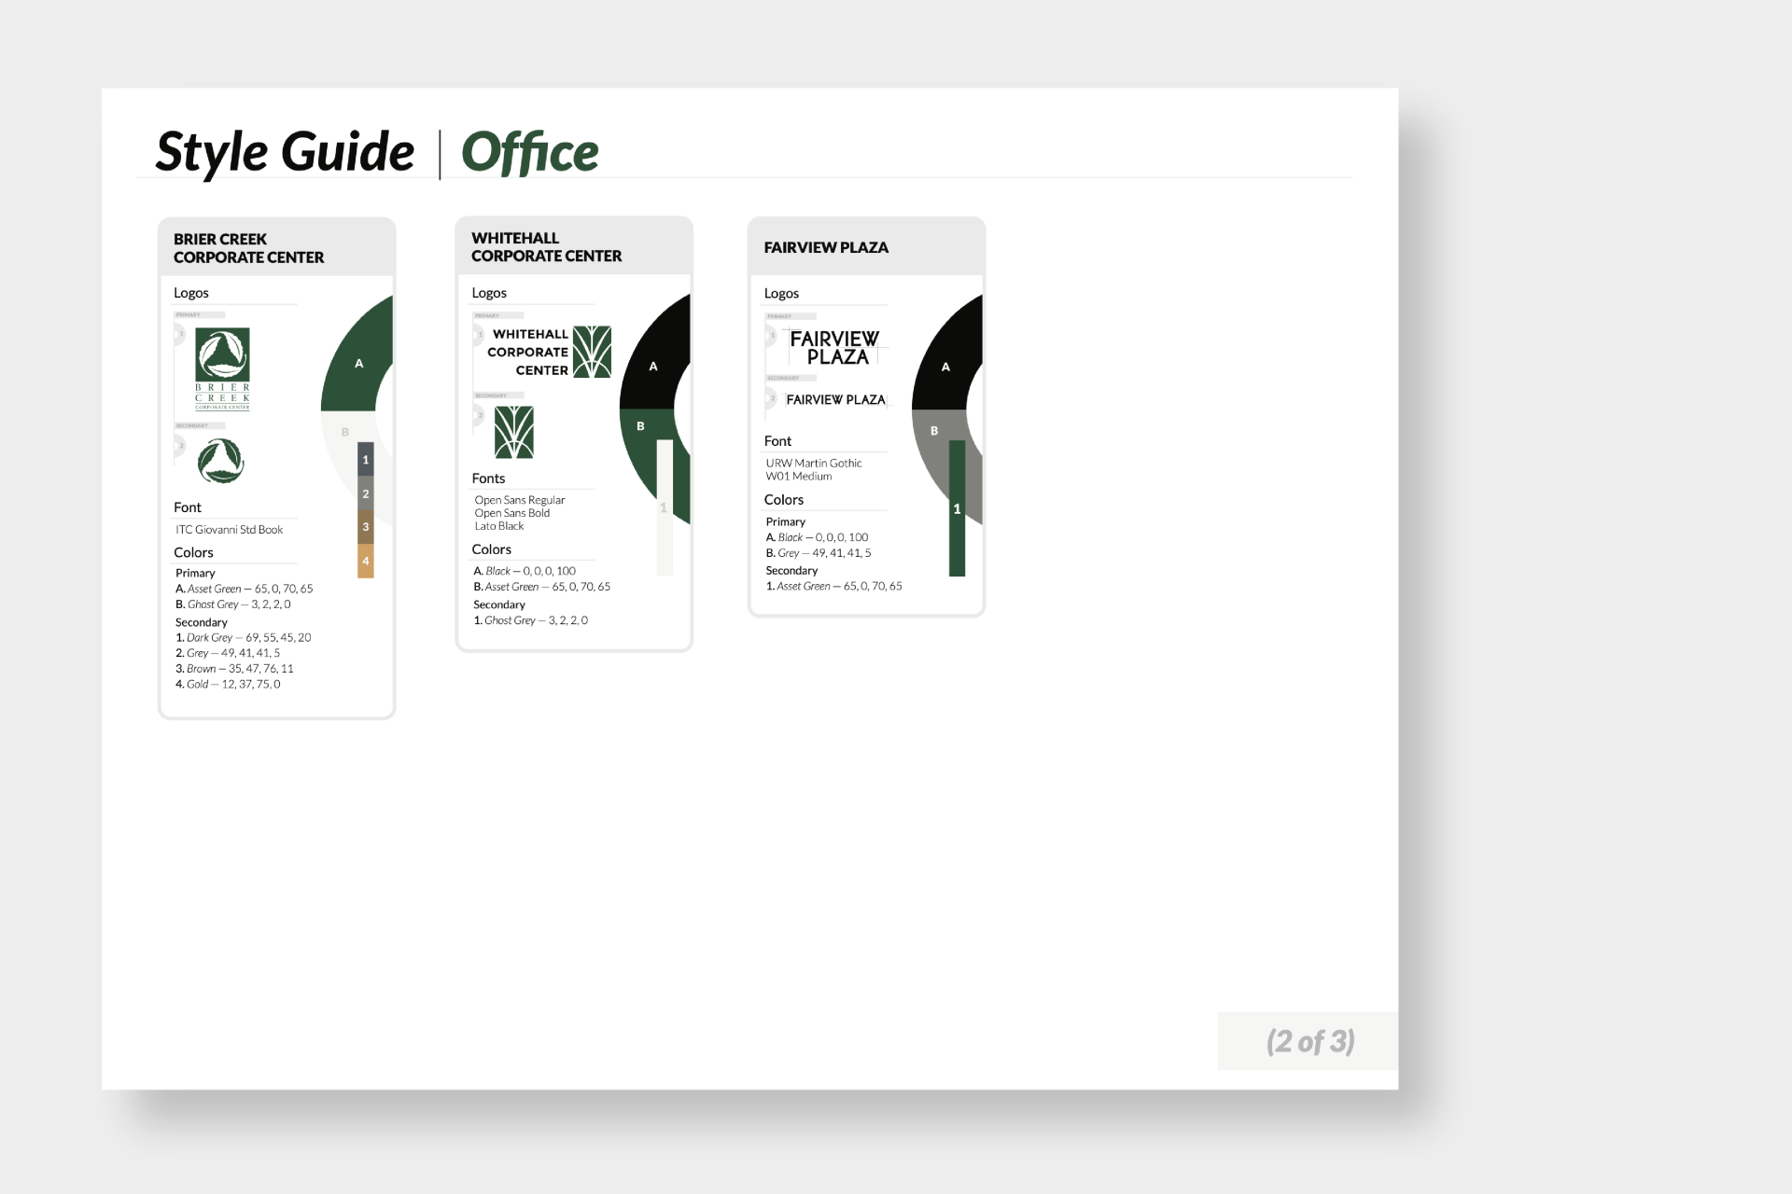This screenshot has height=1194, width=1792.
Task: Click Whitehall primary logo leaf emblem
Action: tap(592, 352)
